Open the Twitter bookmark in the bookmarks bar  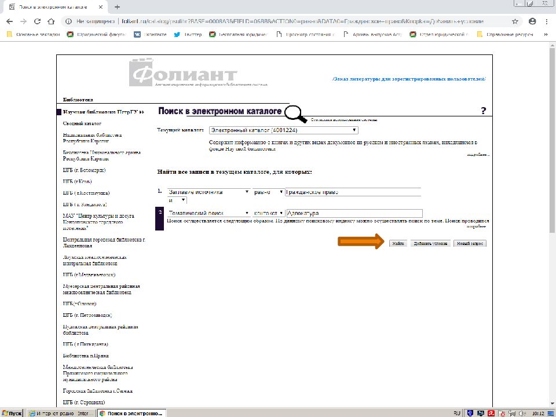point(188,34)
